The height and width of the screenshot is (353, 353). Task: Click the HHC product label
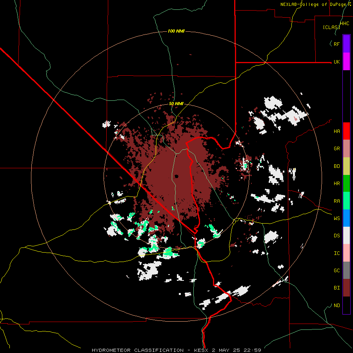(x=344, y=24)
